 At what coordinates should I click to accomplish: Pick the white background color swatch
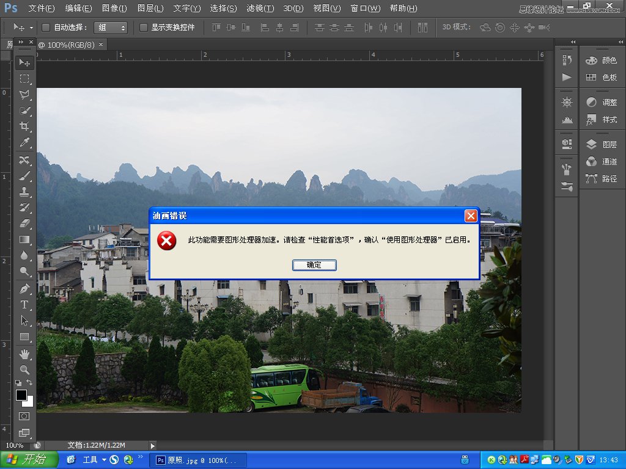[x=29, y=403]
